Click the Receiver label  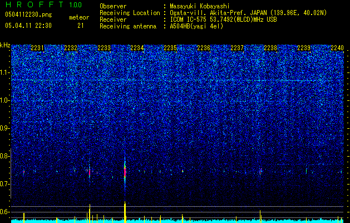(113, 20)
